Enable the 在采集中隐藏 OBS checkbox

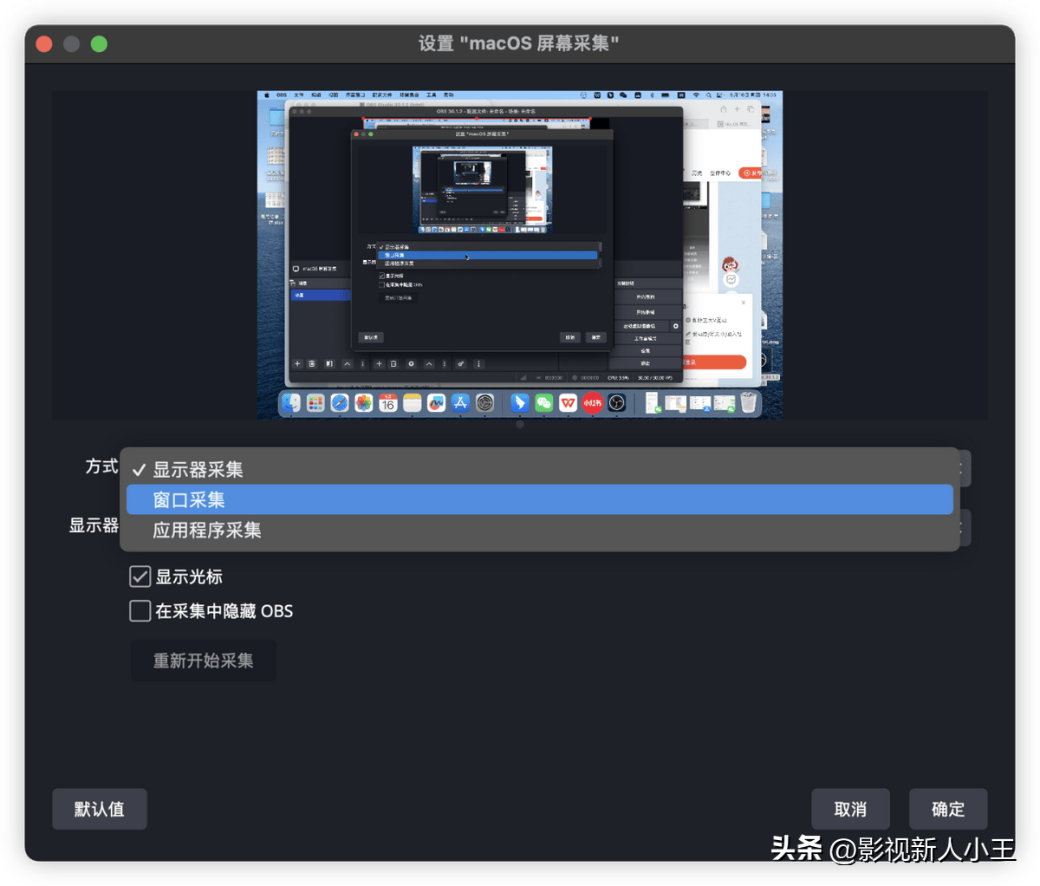click(140, 611)
